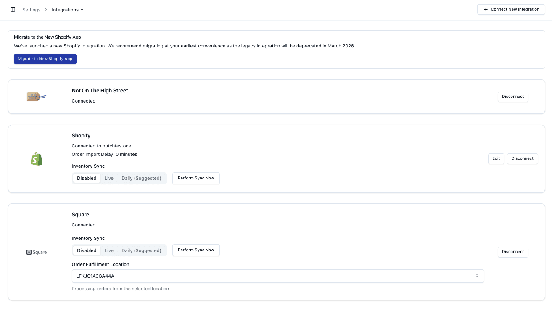
Task: Set Square inventory sync to Live
Action: [x=109, y=250]
